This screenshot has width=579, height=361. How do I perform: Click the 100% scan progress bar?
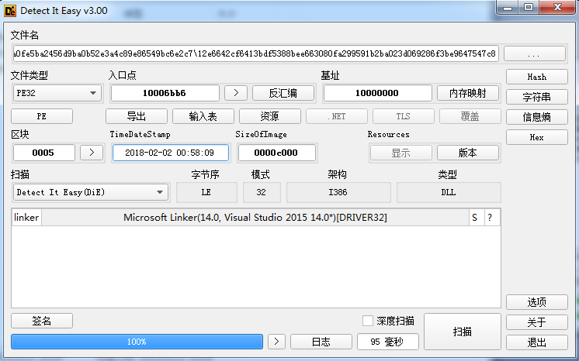coord(137,342)
